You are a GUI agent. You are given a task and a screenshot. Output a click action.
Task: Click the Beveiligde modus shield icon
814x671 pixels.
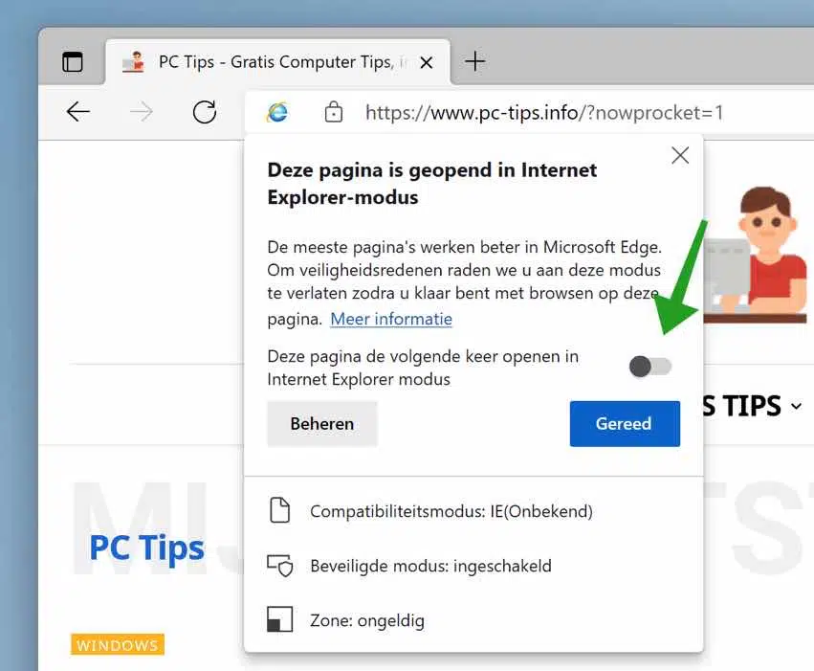[x=280, y=566]
